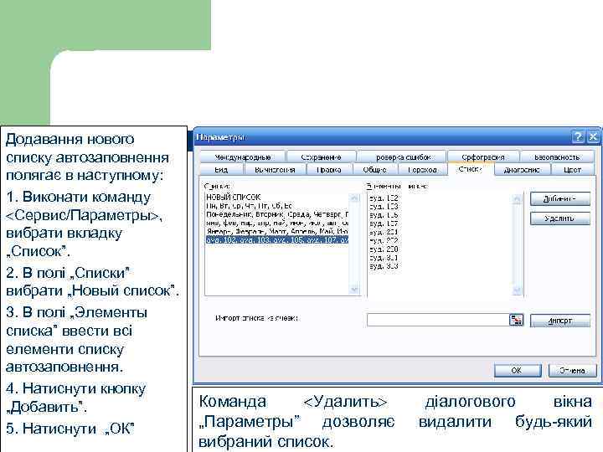This screenshot has width=603, height=452.
Task: Switch to the Переход tab
Action: click(x=422, y=169)
